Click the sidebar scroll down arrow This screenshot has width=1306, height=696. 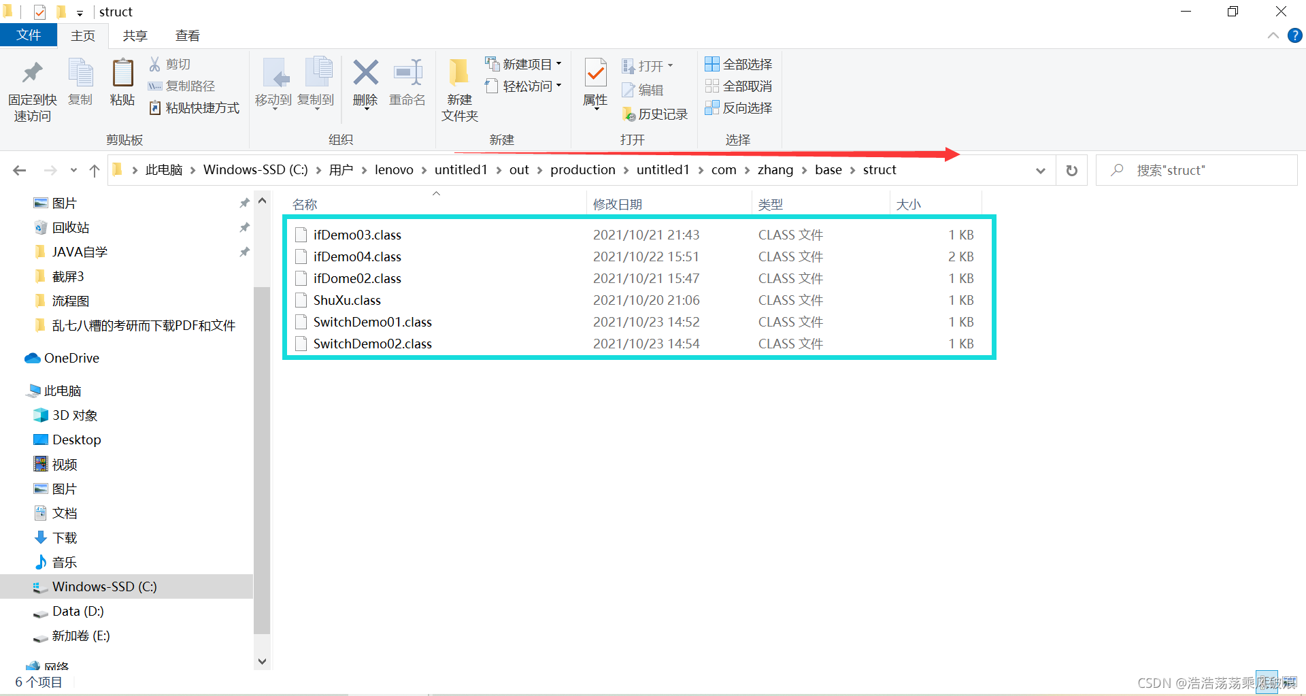(262, 661)
